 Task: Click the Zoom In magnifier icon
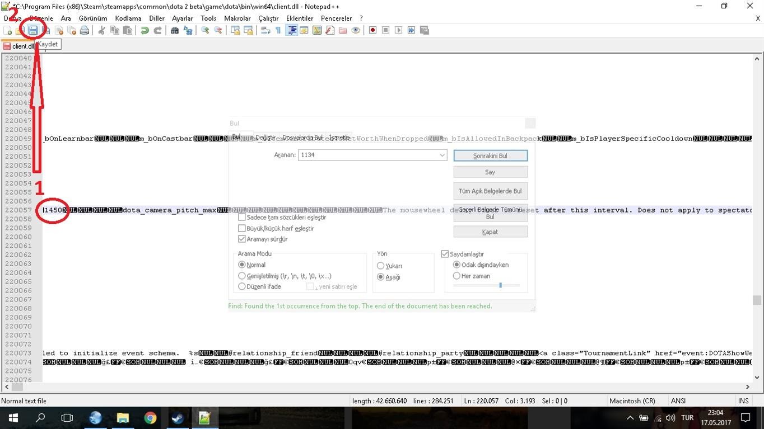(x=205, y=30)
